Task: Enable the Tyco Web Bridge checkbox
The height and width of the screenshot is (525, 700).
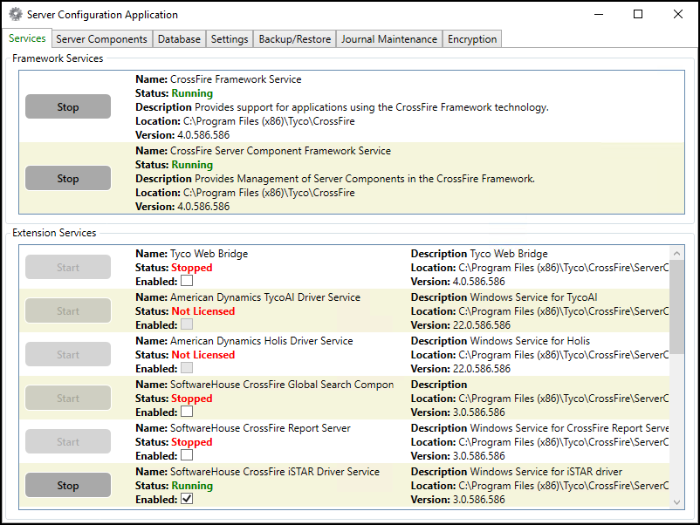Action: [187, 282]
